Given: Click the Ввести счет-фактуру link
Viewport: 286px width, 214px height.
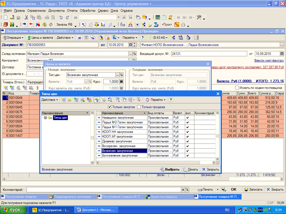Looking at the screenshot, I should point(269,60).
